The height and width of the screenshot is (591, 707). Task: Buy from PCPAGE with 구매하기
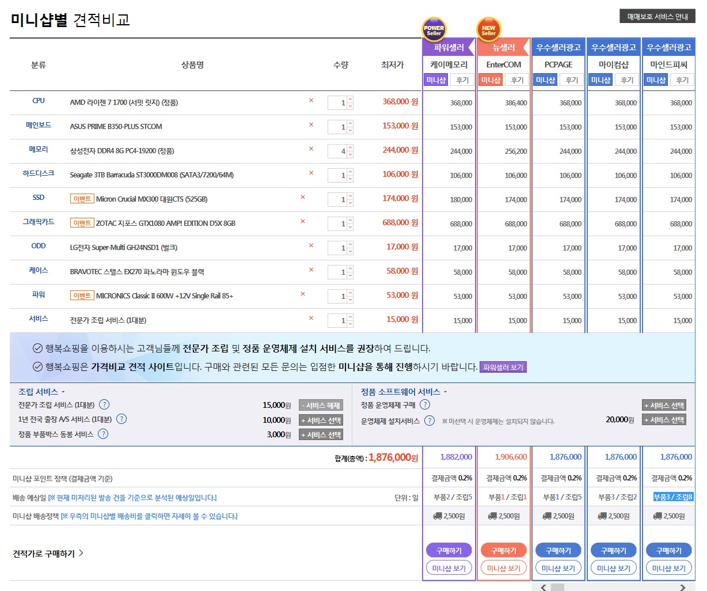[x=558, y=551]
